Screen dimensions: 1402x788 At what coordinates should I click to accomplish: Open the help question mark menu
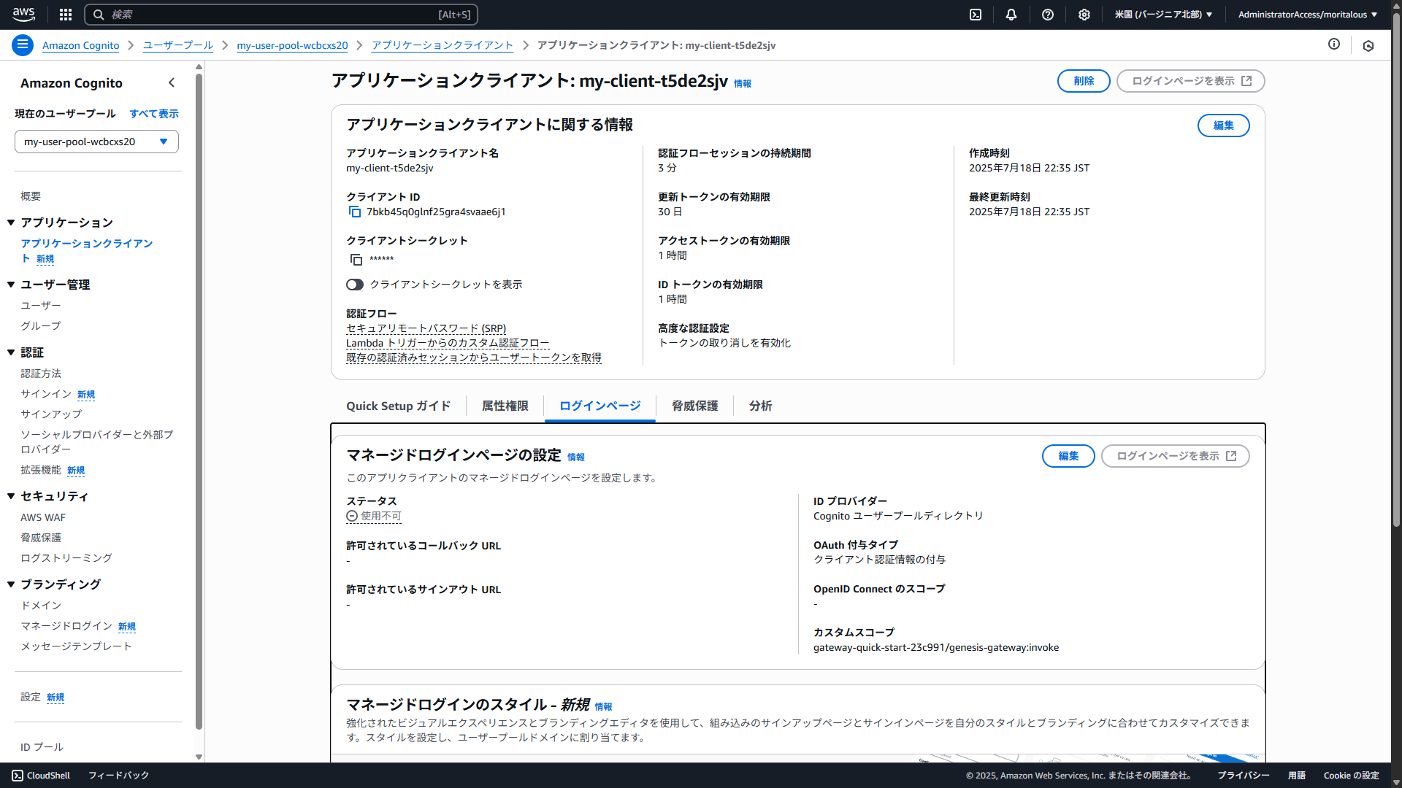coord(1048,15)
